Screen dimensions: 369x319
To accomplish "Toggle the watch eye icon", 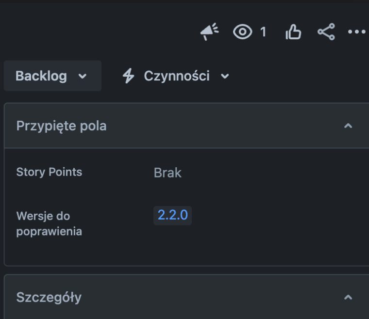I will 243,32.
